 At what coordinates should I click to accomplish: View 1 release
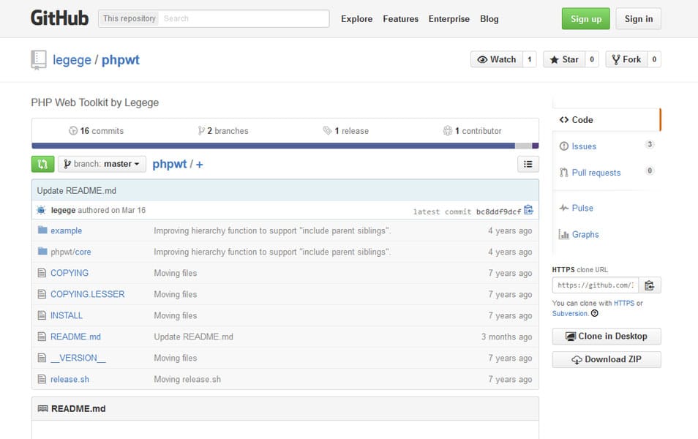click(x=346, y=130)
